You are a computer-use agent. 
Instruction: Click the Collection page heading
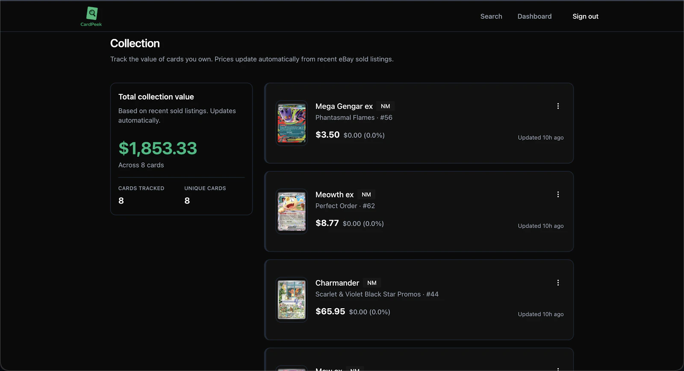[x=135, y=44]
